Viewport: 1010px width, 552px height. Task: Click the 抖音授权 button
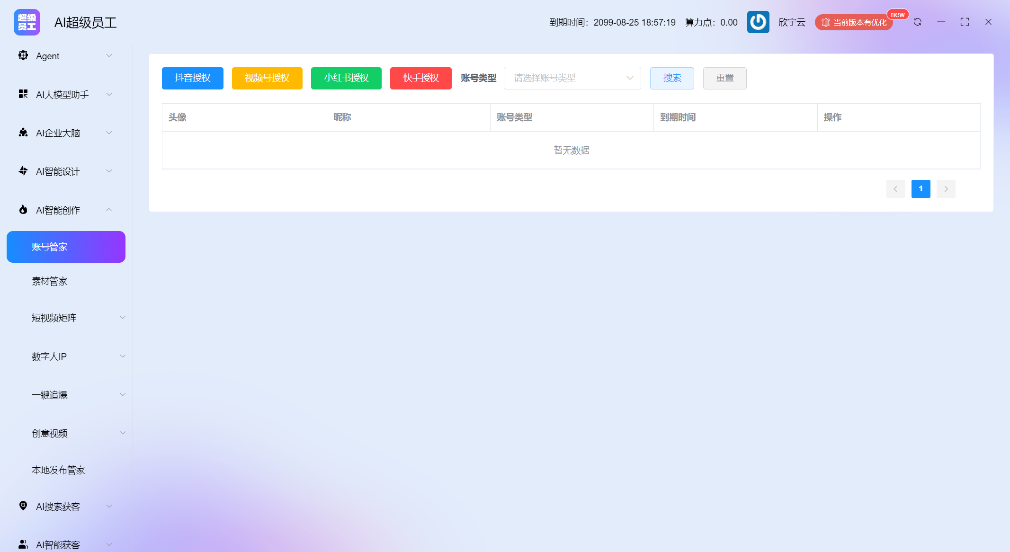[193, 78]
